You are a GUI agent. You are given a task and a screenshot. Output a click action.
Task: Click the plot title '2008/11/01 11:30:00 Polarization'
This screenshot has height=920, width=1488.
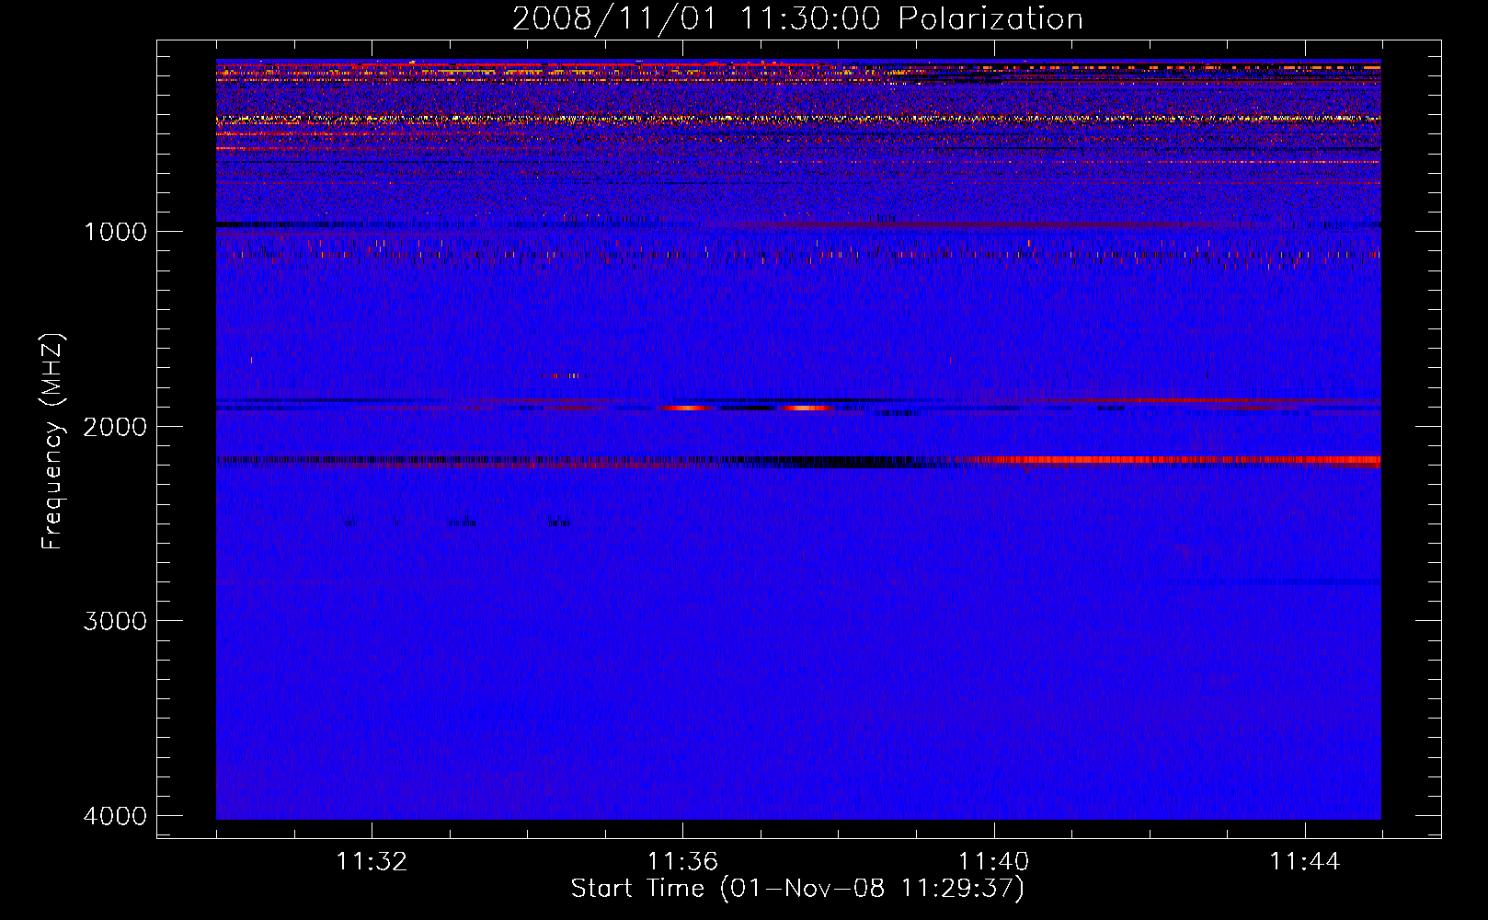[797, 19]
